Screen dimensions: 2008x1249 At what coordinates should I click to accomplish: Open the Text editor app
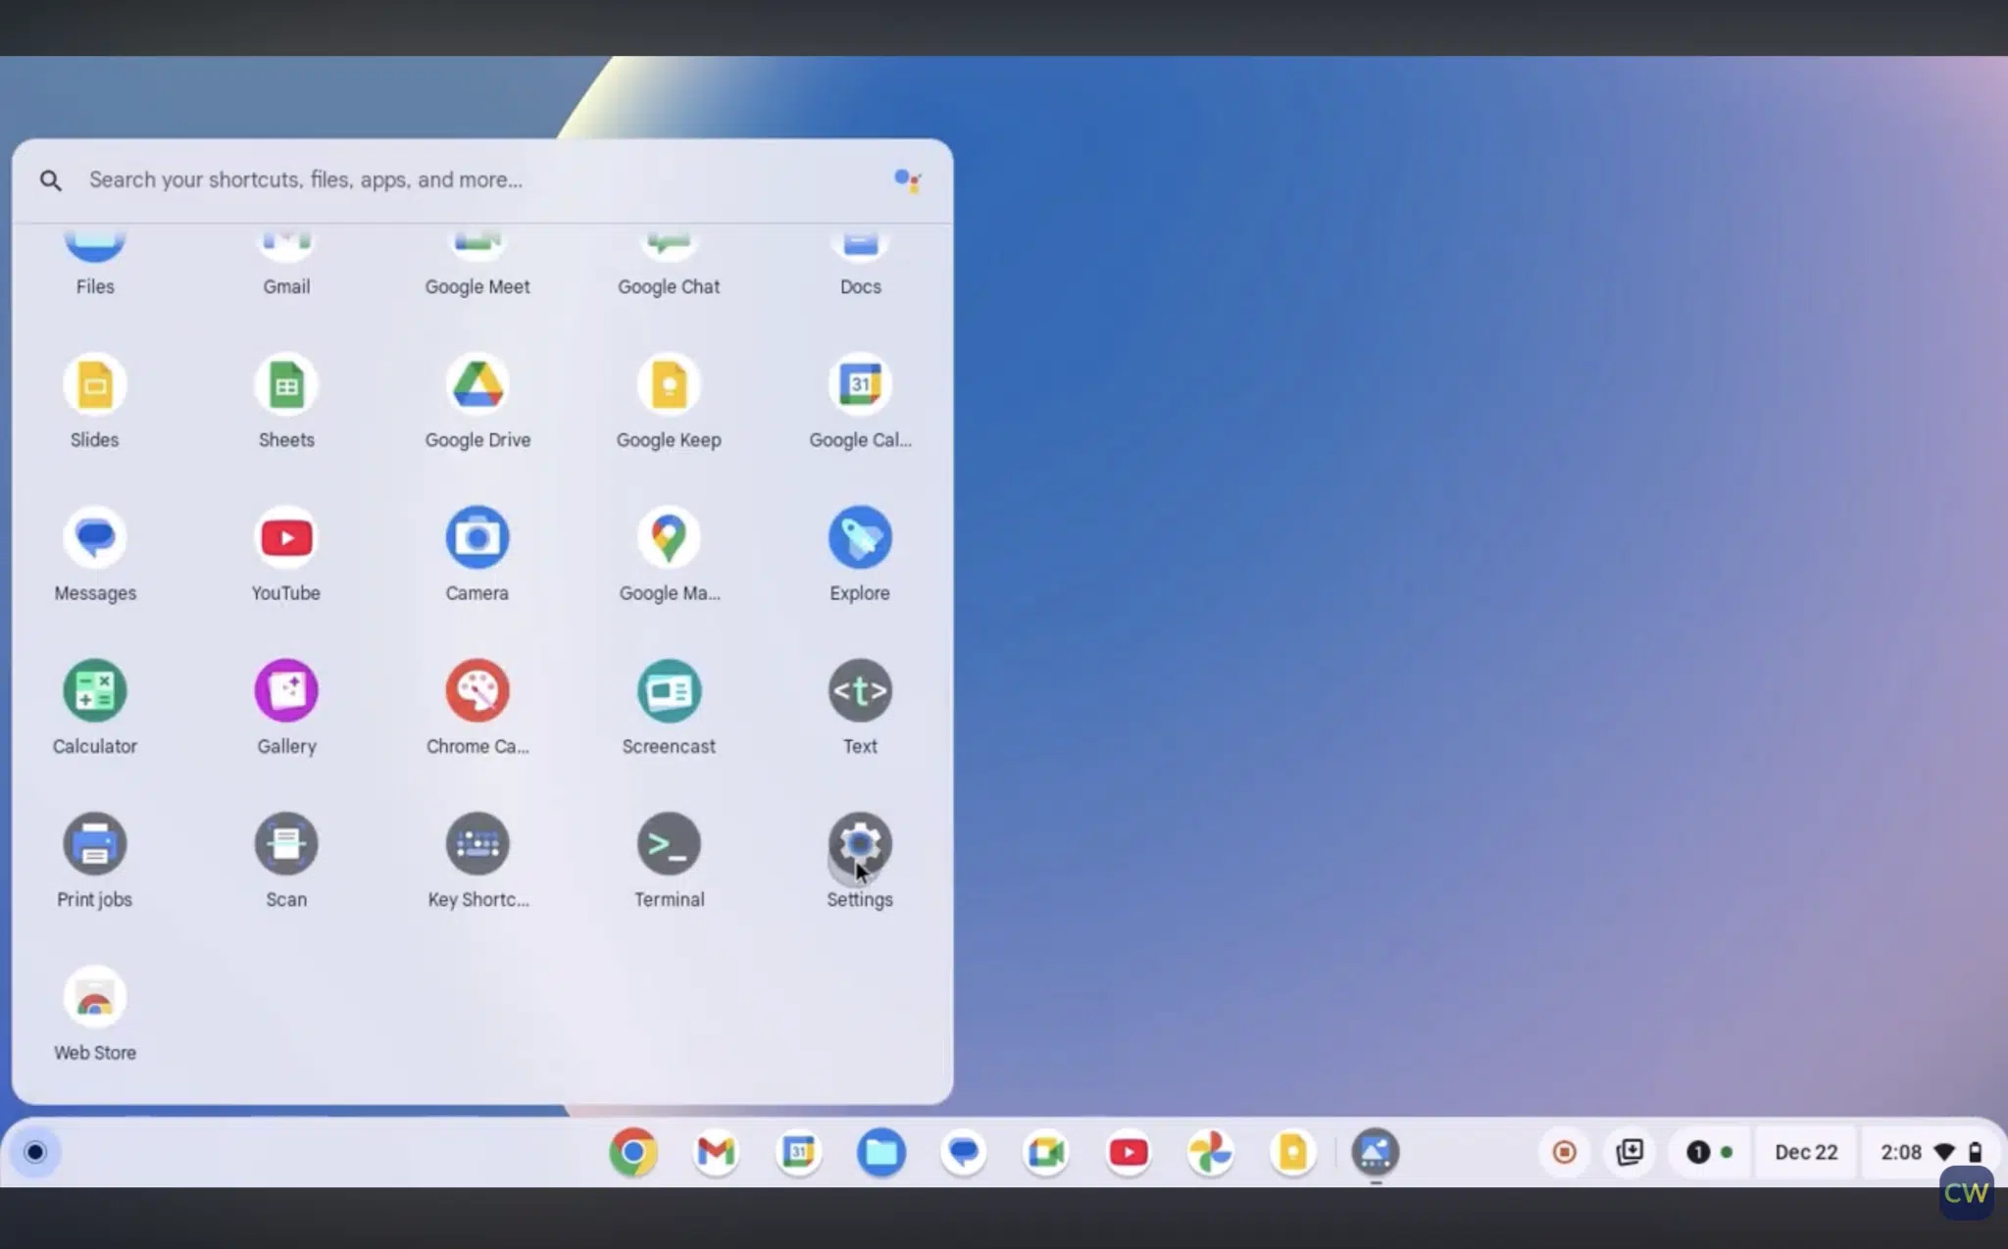point(860,707)
